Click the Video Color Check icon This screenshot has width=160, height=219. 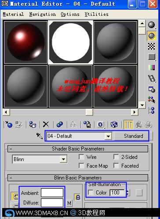point(152,68)
